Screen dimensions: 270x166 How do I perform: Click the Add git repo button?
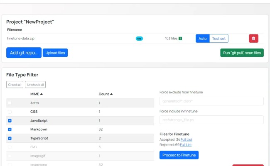(24, 53)
